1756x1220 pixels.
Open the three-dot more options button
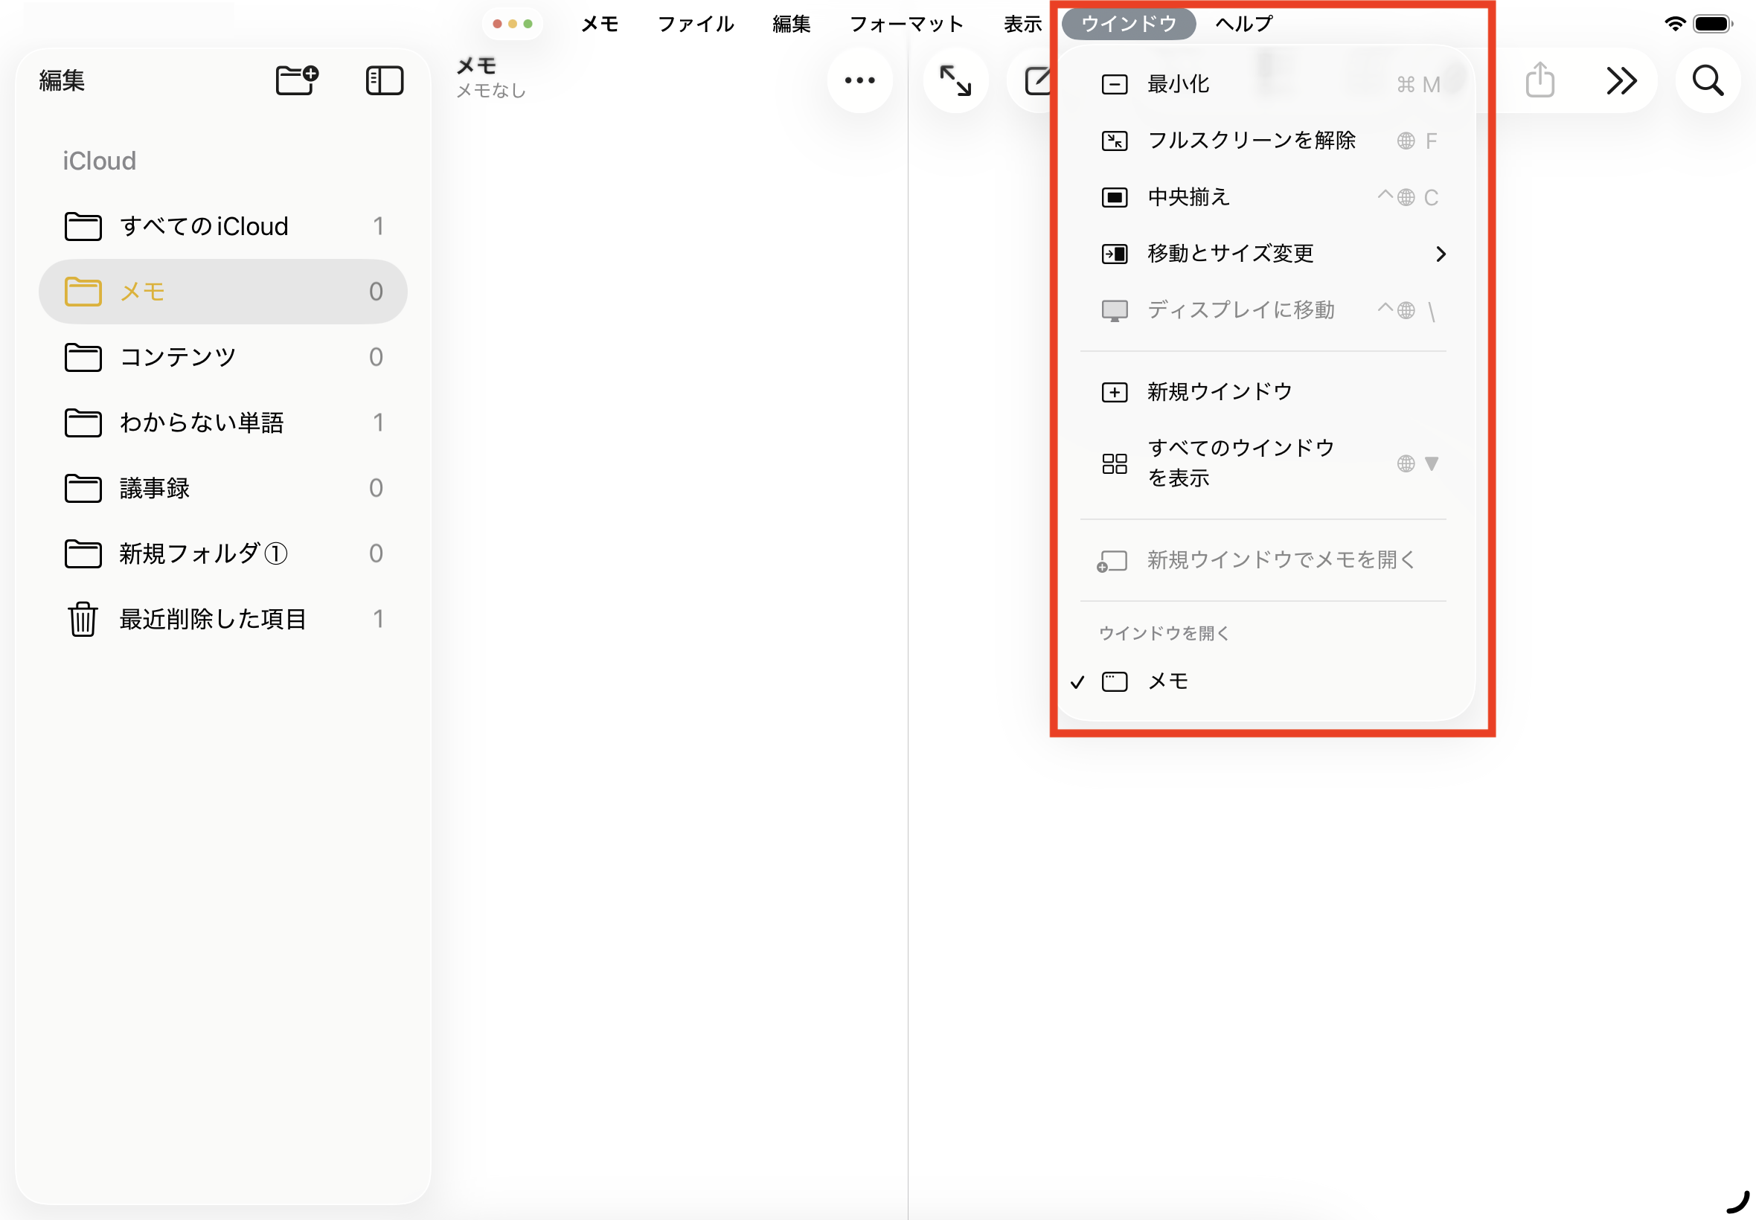859,80
